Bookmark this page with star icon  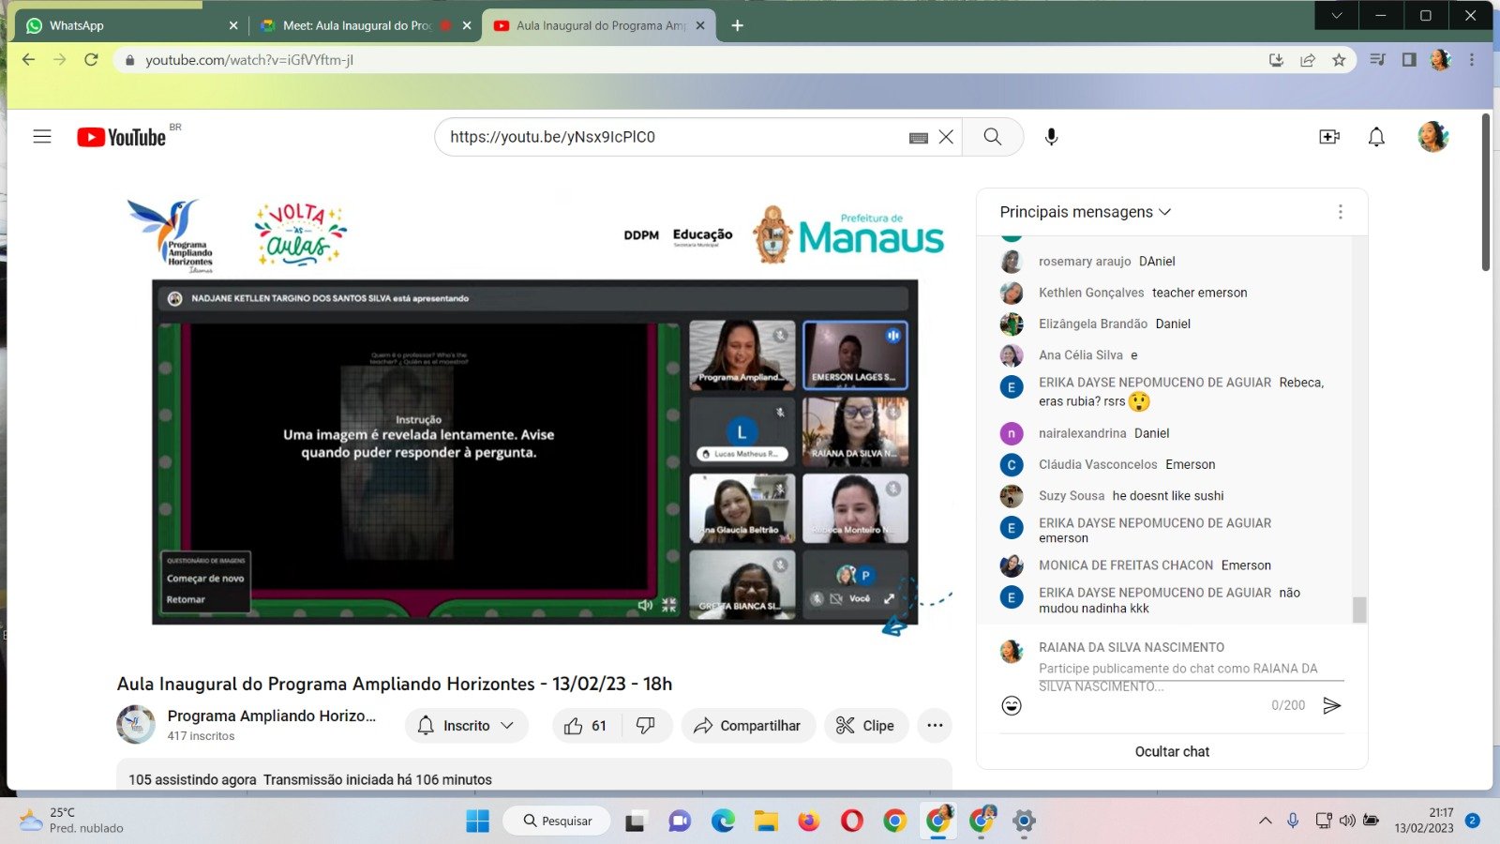tap(1339, 60)
